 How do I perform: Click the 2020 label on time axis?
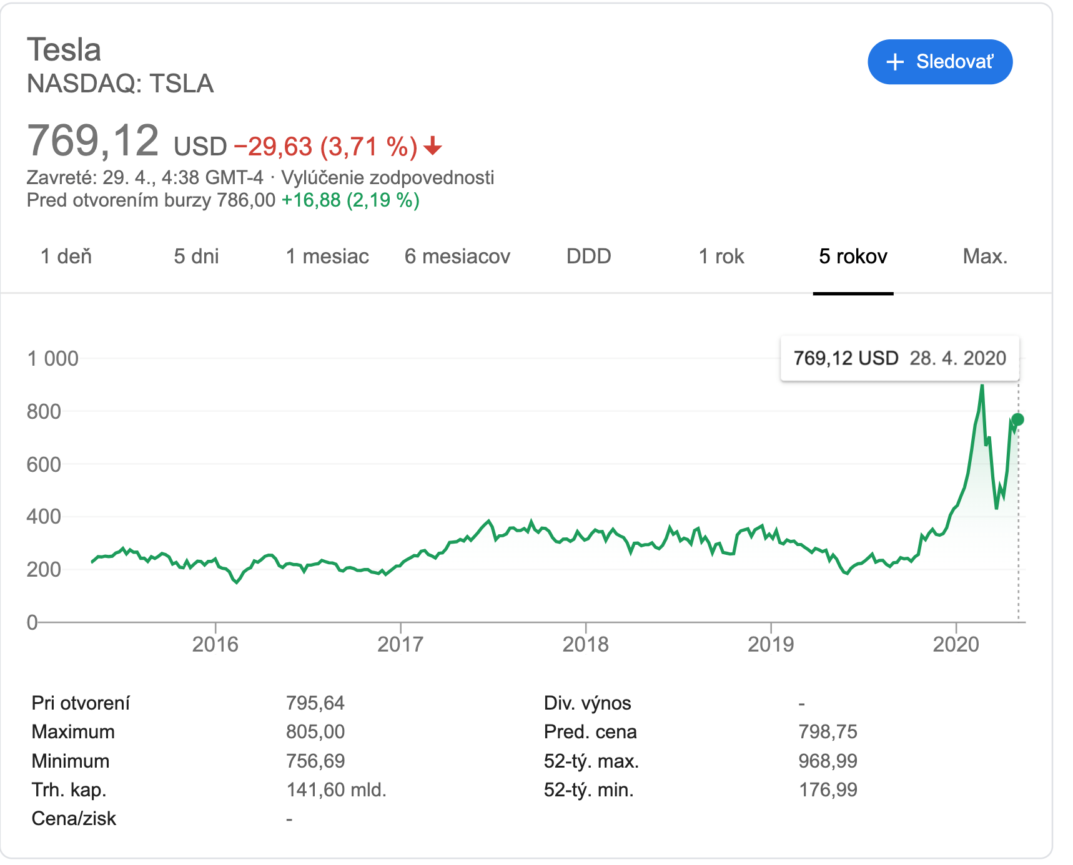[x=956, y=644]
